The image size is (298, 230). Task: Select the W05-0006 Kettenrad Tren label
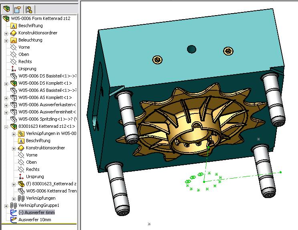coord(51,191)
